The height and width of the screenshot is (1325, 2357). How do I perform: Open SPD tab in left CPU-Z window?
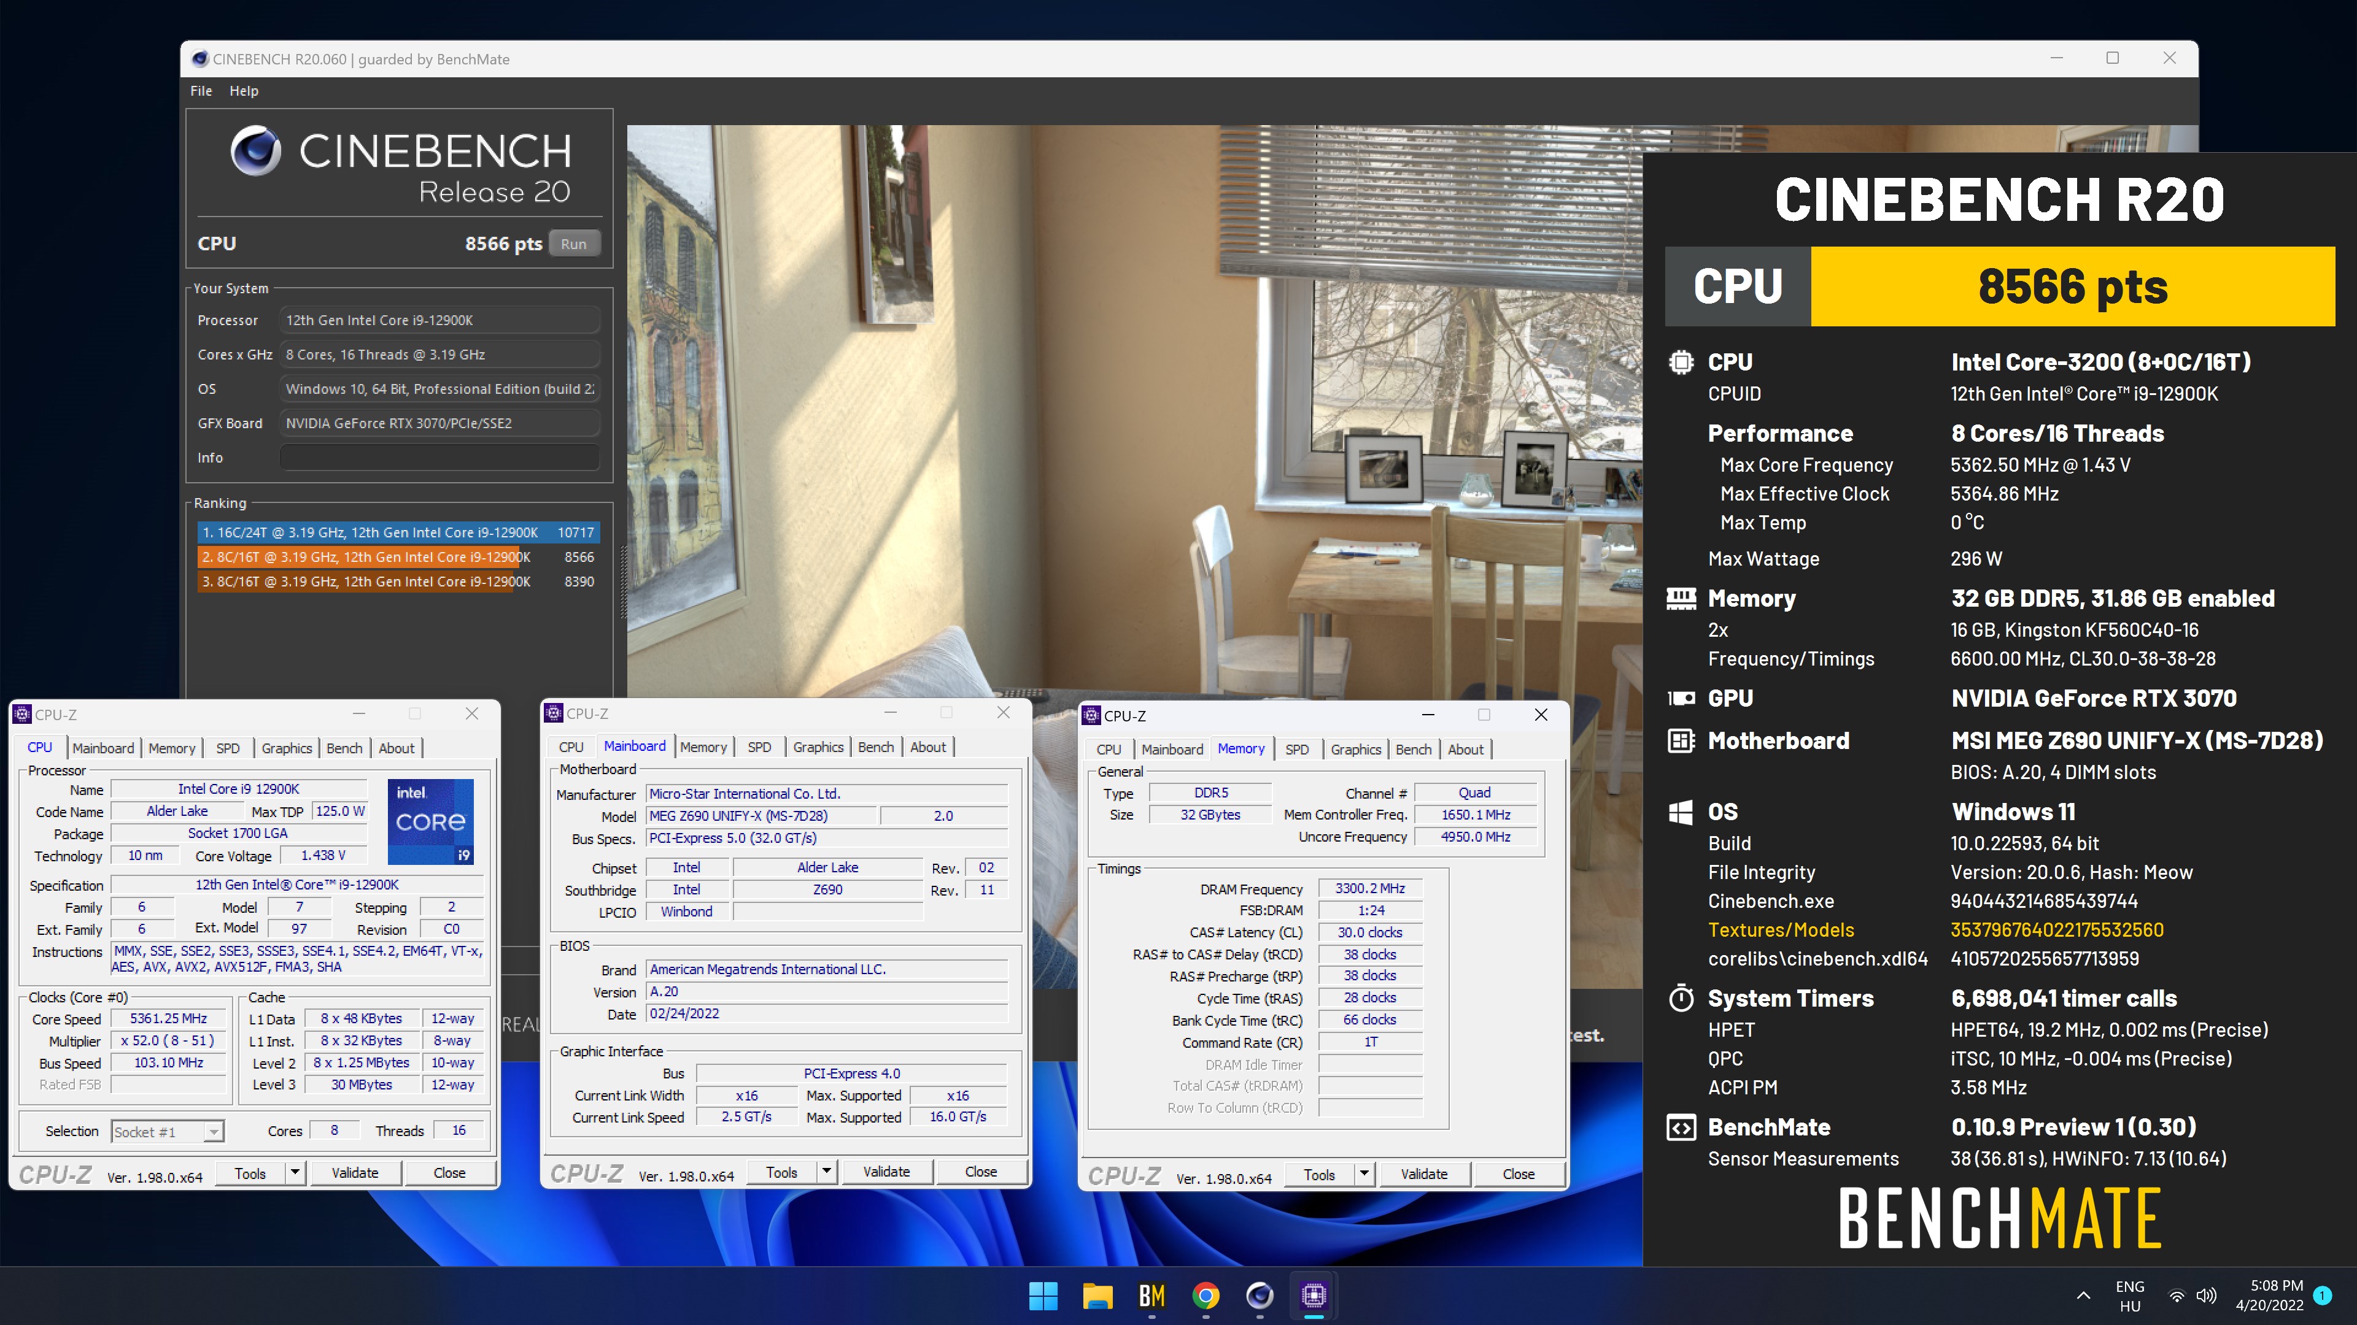[x=228, y=748]
